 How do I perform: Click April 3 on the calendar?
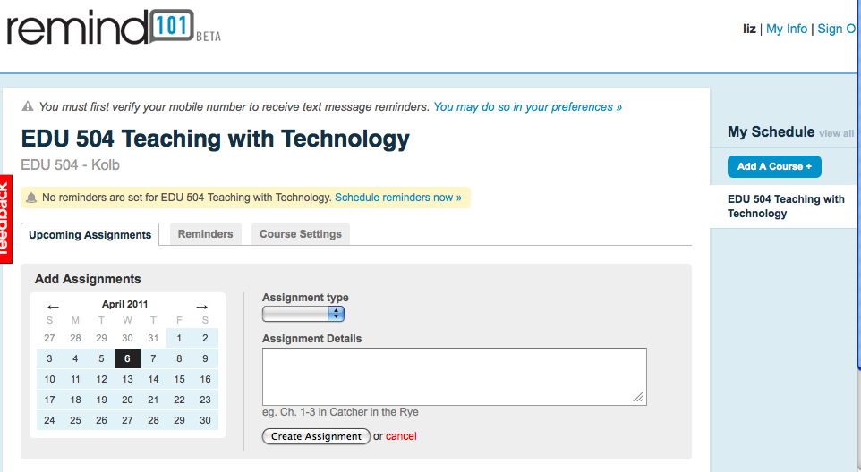tap(49, 358)
